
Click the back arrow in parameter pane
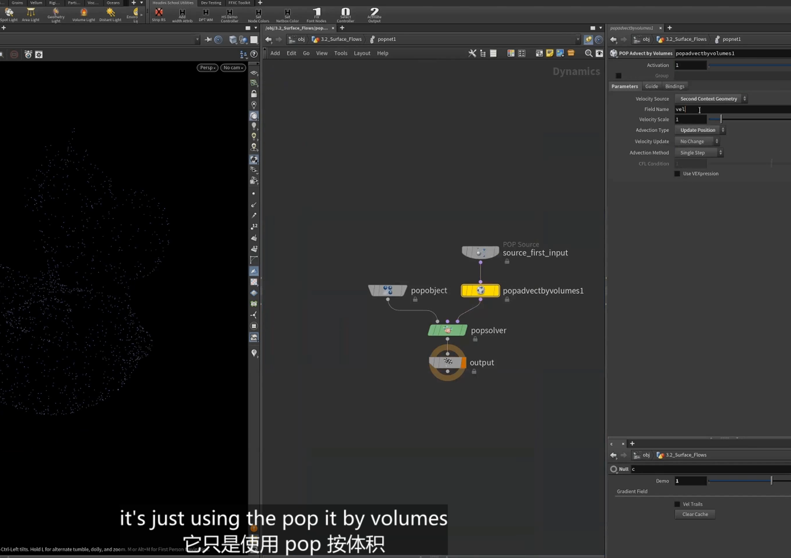(x=613, y=39)
